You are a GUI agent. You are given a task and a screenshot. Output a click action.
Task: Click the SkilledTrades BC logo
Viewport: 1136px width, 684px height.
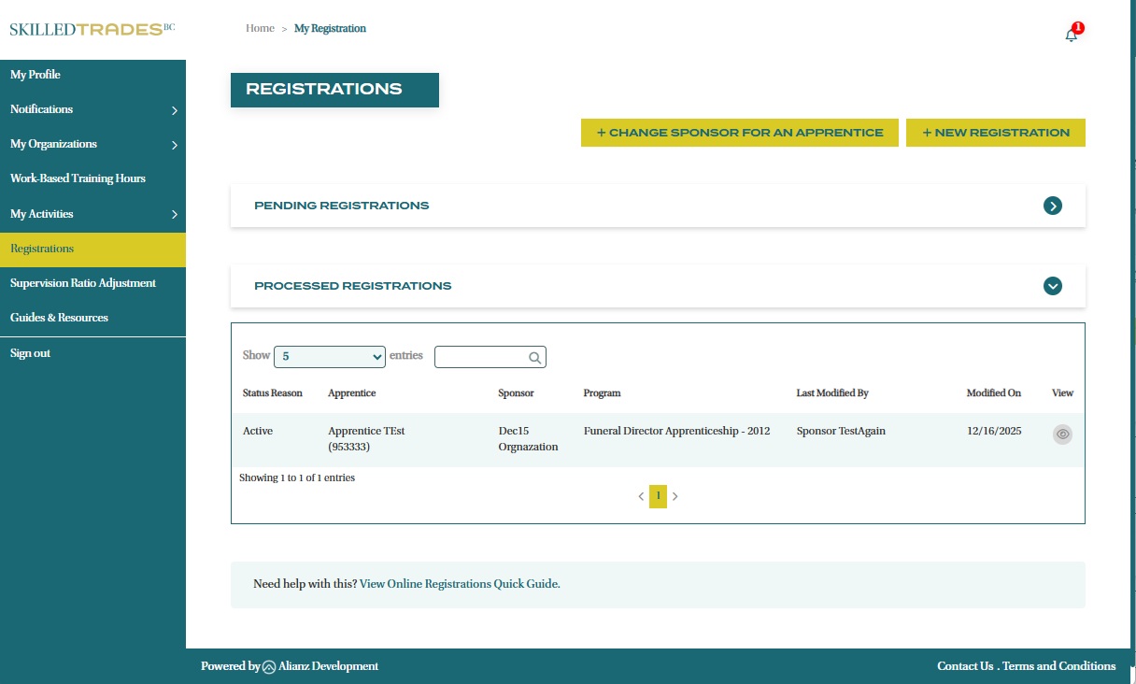92,29
